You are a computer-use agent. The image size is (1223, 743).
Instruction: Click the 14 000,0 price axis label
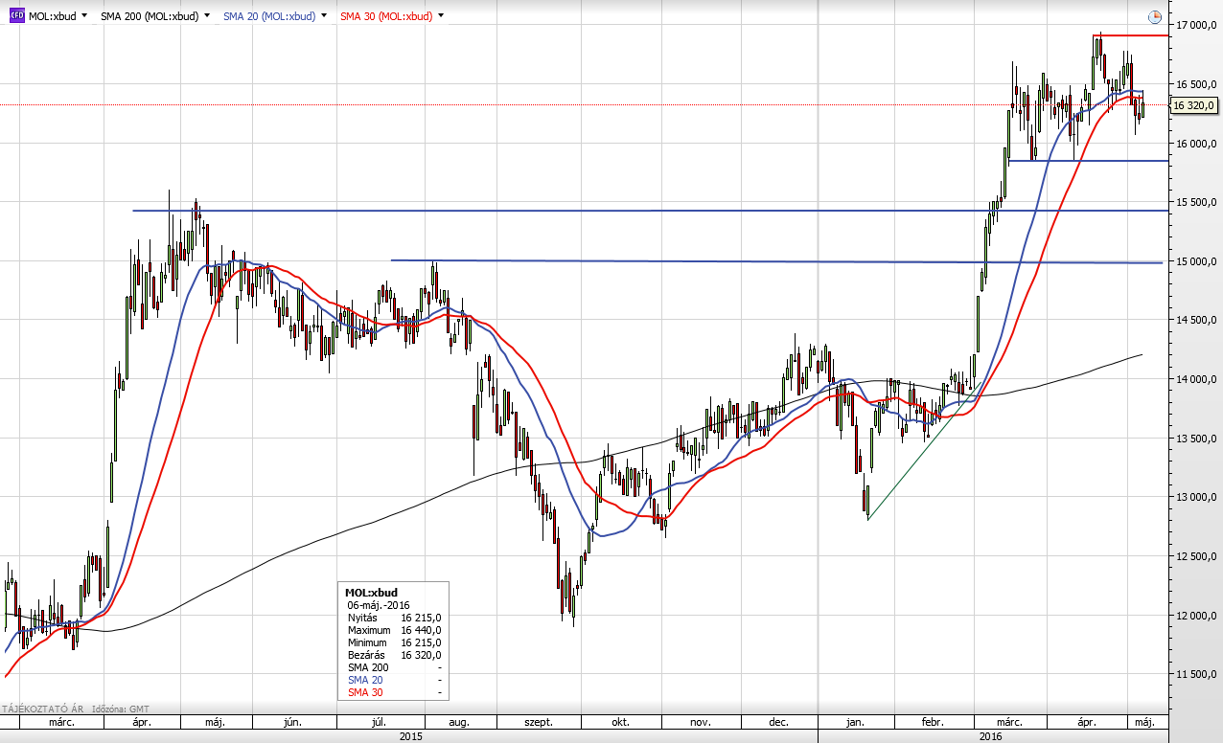(1194, 380)
